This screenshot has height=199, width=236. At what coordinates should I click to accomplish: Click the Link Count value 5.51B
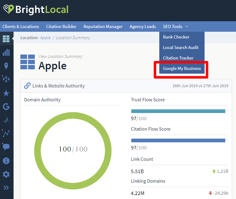coord(137,172)
